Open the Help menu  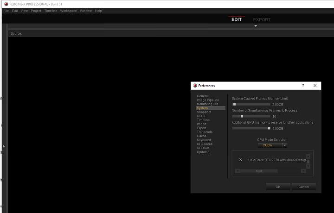click(98, 11)
